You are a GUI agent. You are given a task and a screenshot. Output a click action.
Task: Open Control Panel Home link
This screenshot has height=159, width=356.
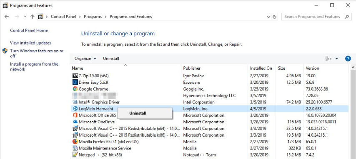coord(29,31)
